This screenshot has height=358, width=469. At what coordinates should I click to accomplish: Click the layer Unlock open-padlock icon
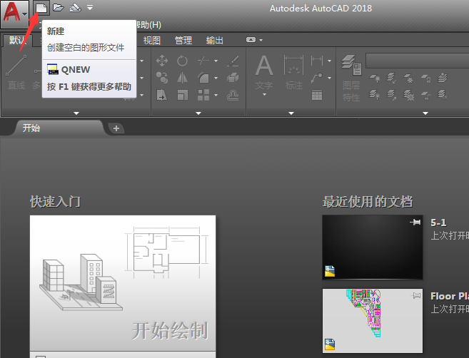click(426, 95)
